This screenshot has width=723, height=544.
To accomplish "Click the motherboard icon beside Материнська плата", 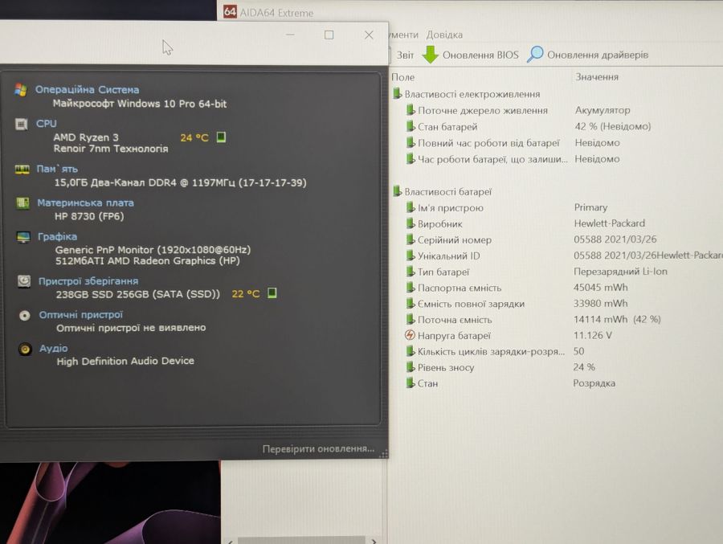I will pos(22,203).
